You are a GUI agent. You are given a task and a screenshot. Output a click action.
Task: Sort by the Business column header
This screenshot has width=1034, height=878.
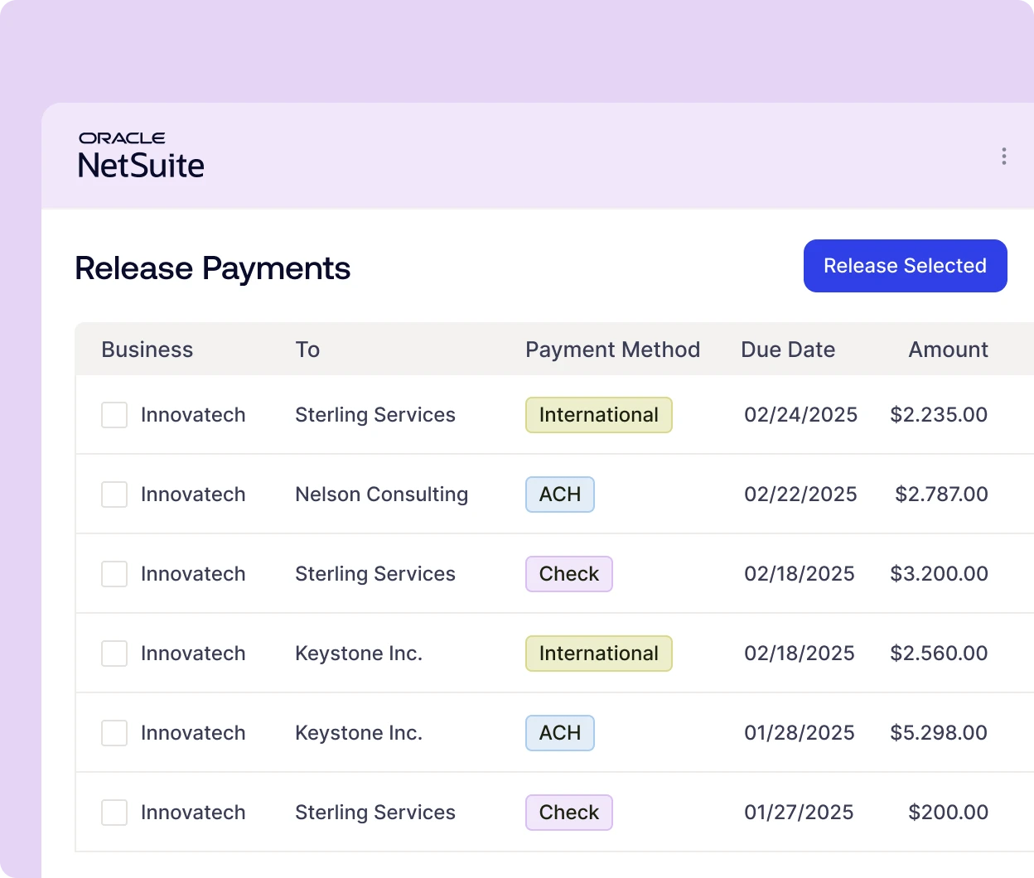pos(147,350)
